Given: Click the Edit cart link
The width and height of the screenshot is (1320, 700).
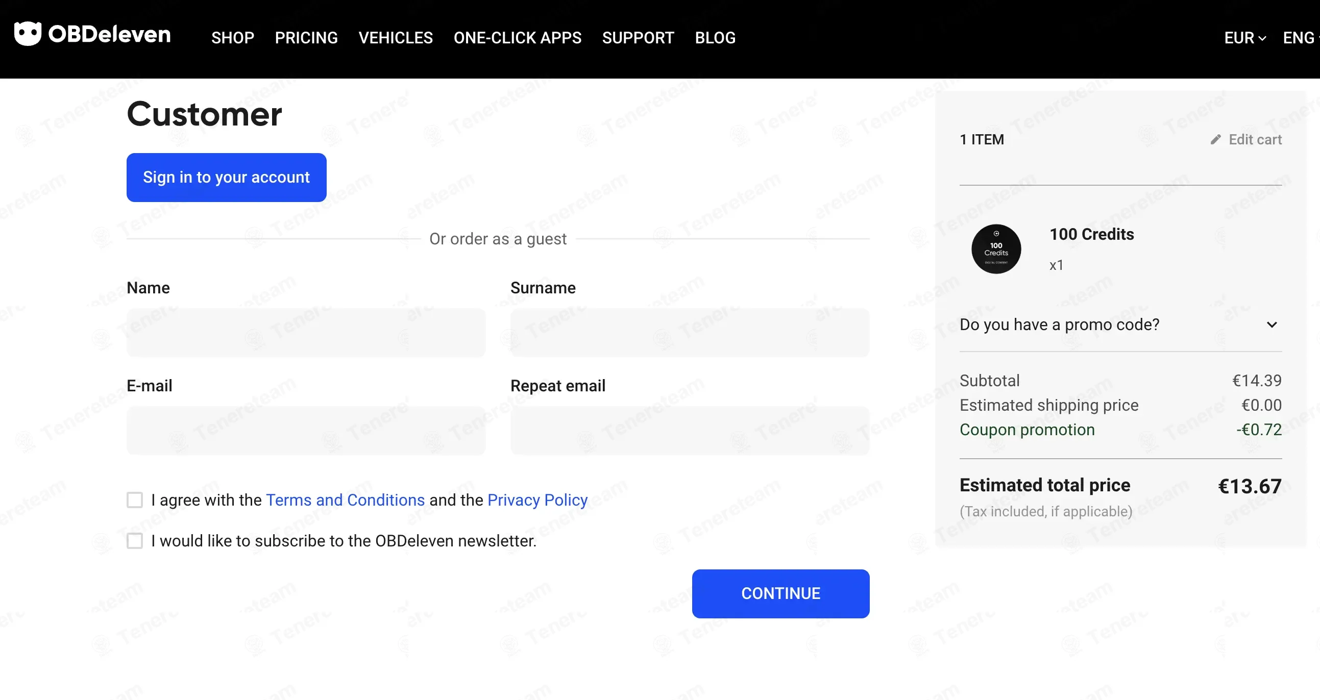Looking at the screenshot, I should tap(1255, 139).
